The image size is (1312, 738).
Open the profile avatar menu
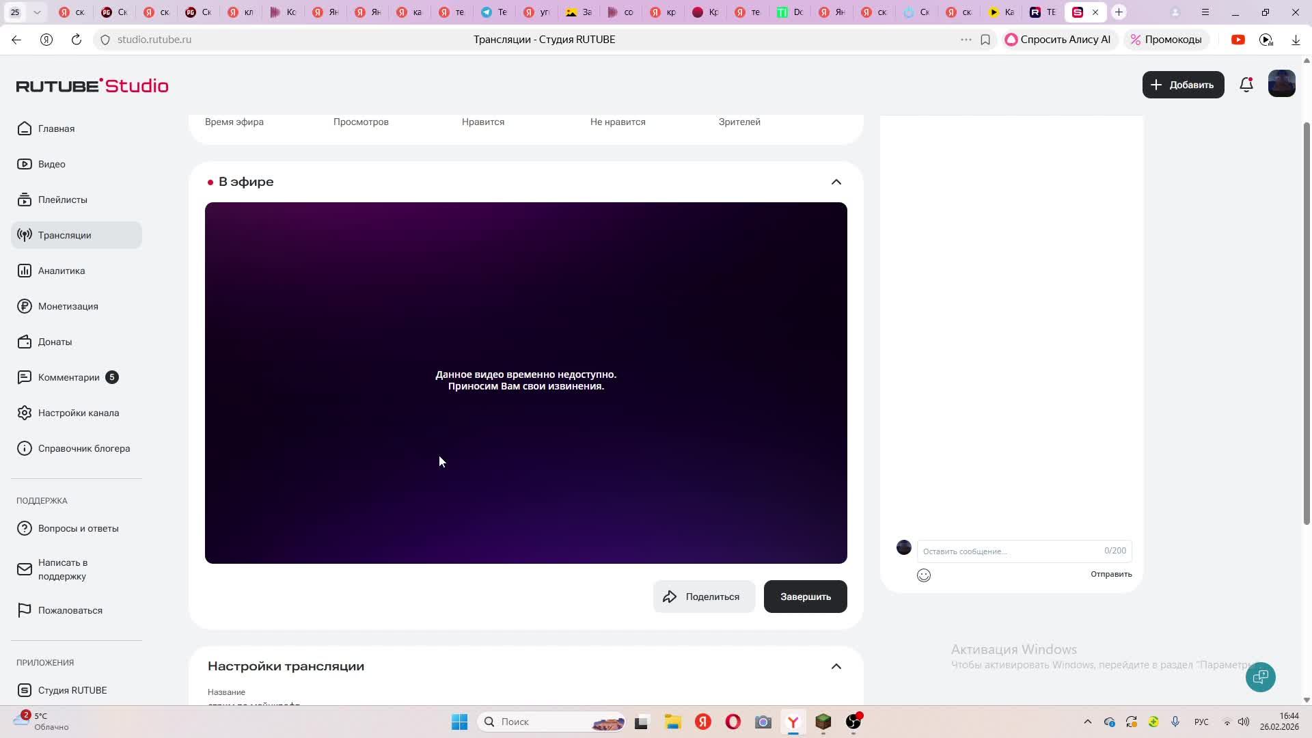pos(1281,84)
